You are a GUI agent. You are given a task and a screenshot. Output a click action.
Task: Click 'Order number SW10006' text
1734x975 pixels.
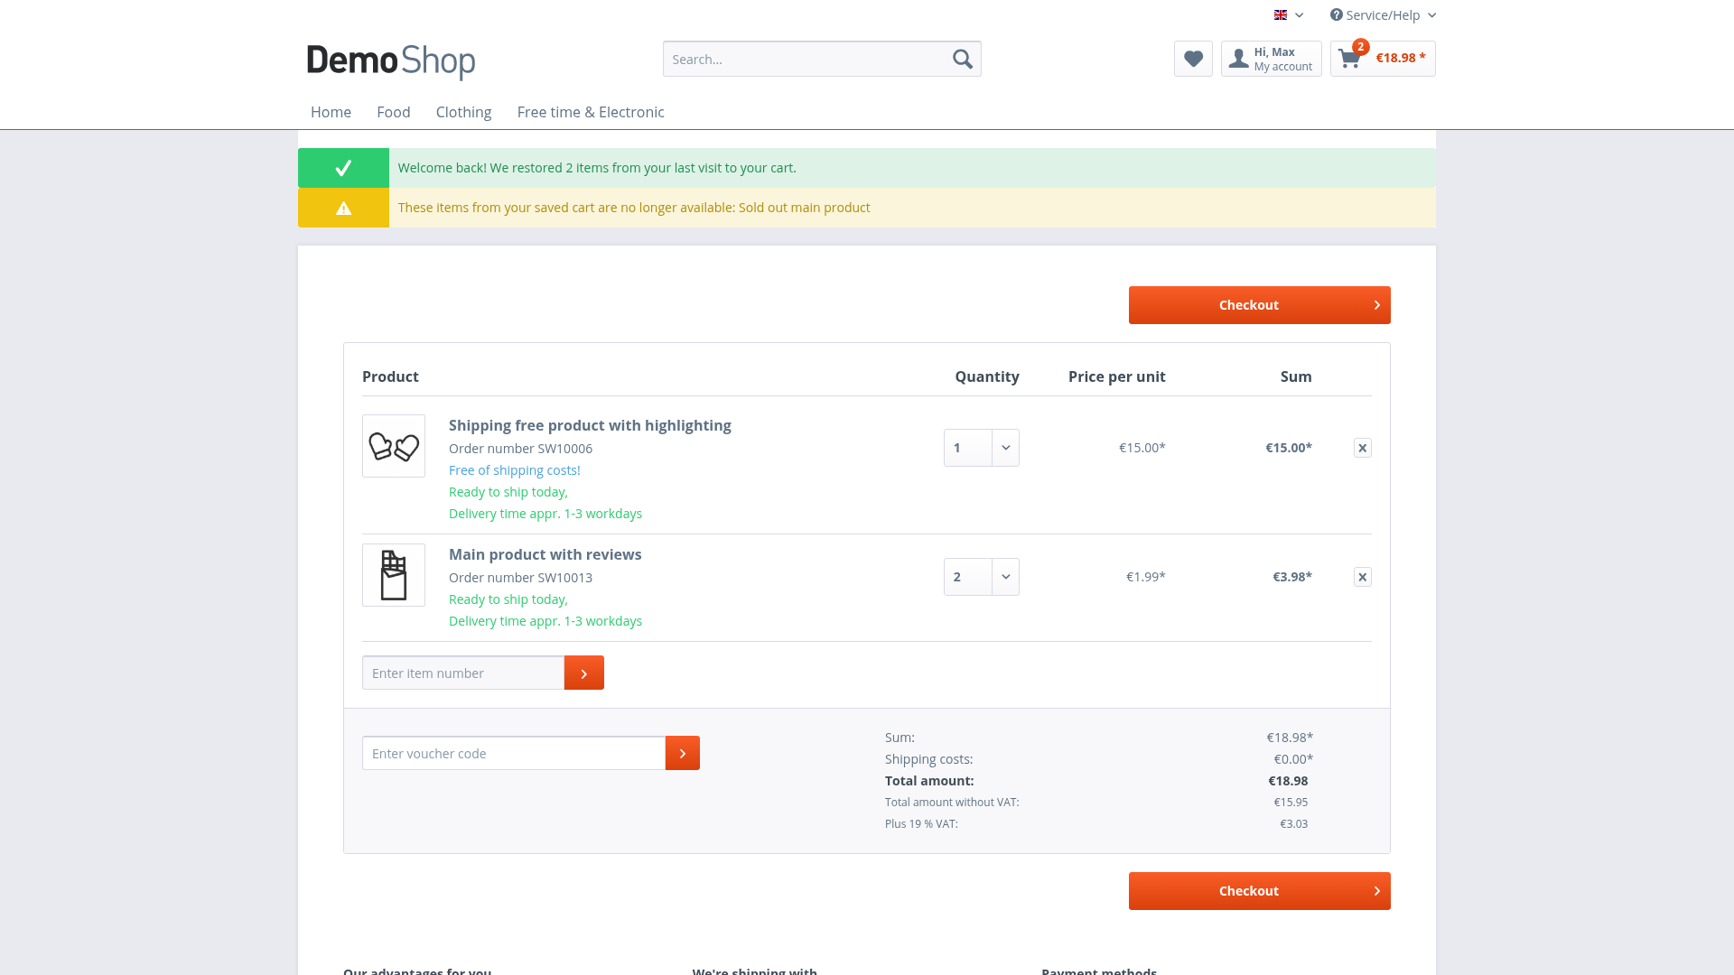[520, 449]
